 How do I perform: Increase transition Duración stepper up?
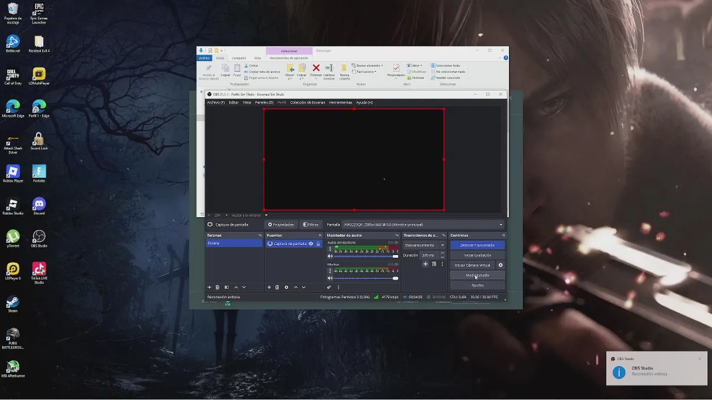(442, 253)
